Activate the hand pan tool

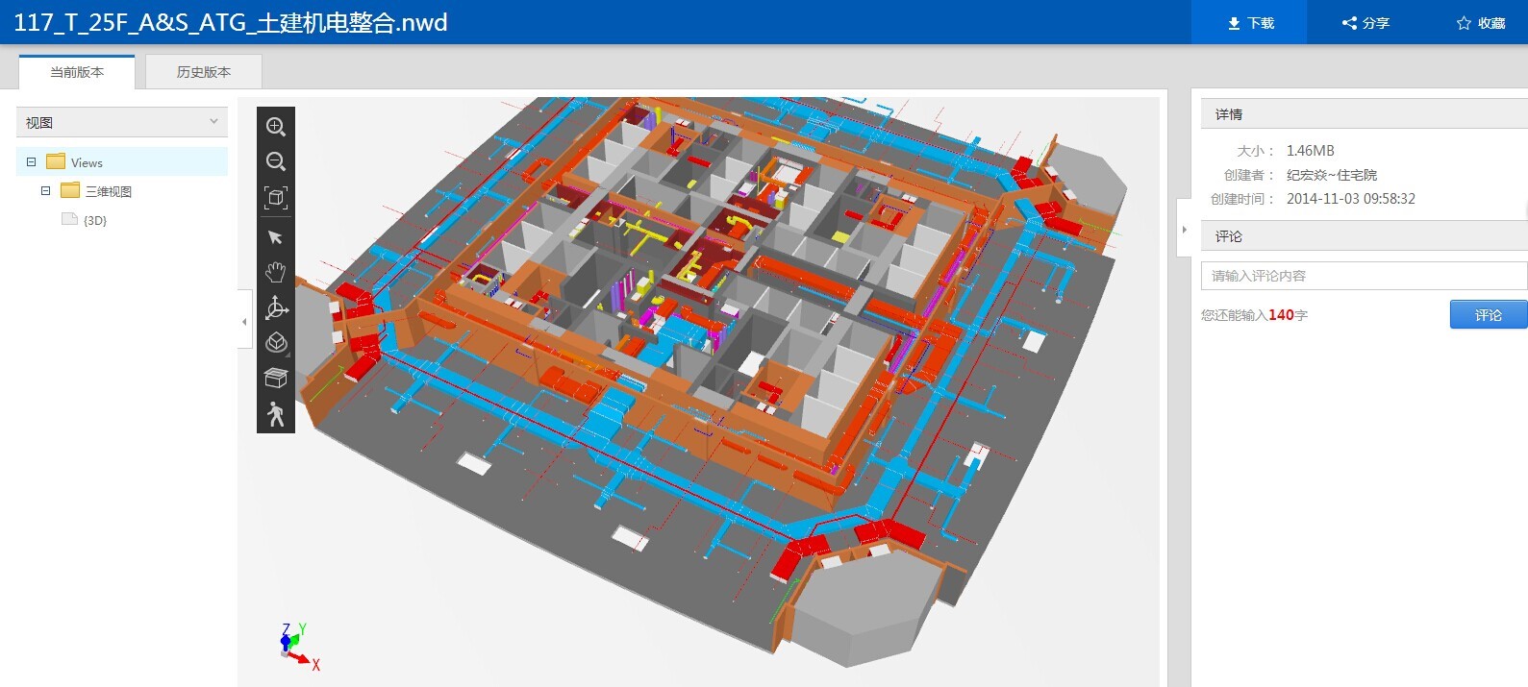(276, 272)
